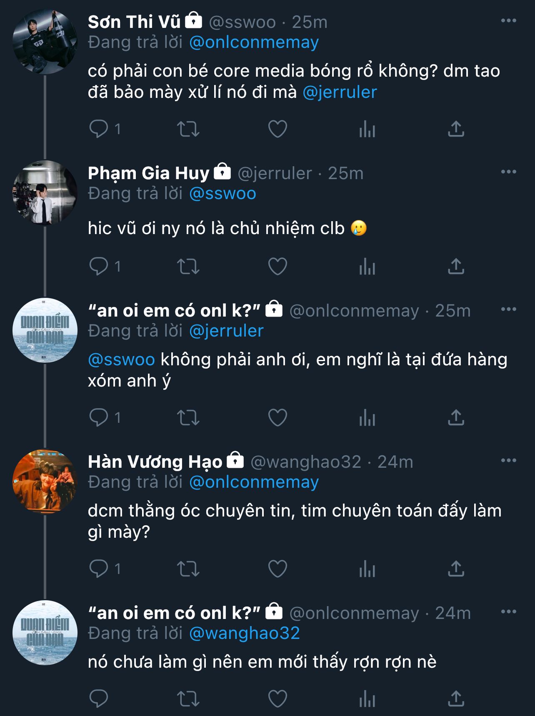The image size is (535, 716).
Task: Like the tweet mentioning @sswoo about hàng xóm
Action: tap(277, 418)
